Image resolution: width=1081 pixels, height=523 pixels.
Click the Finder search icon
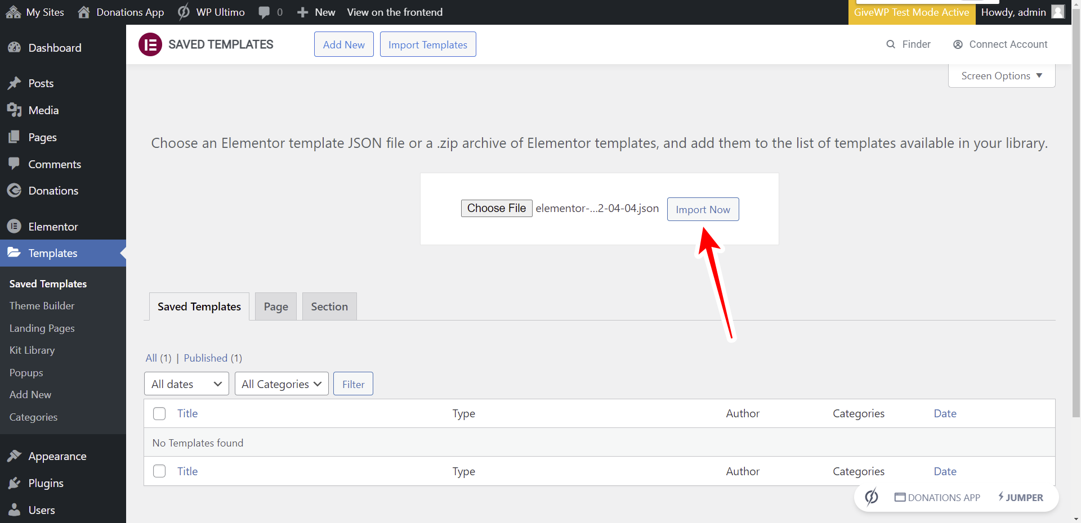click(x=891, y=44)
